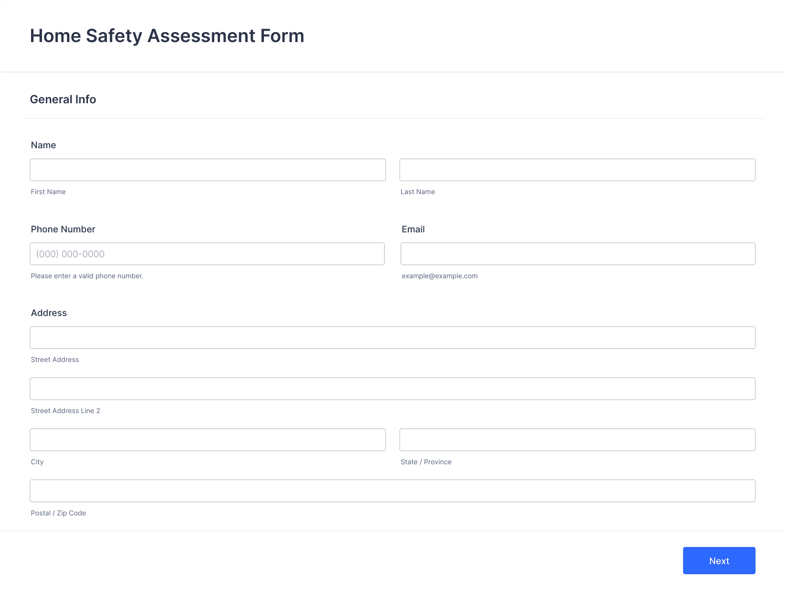Click the "Address" section label

pos(49,313)
